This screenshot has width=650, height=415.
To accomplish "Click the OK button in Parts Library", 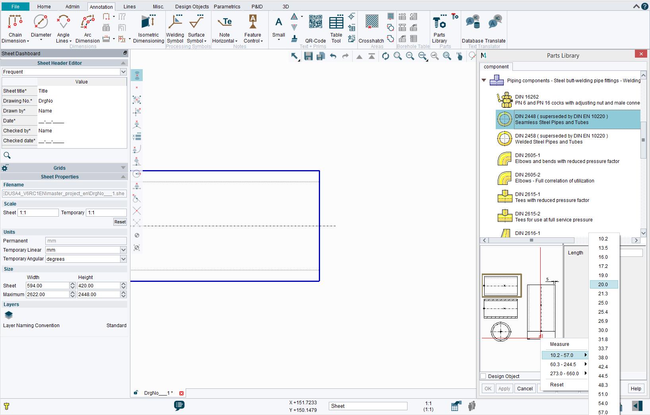I will point(488,388).
